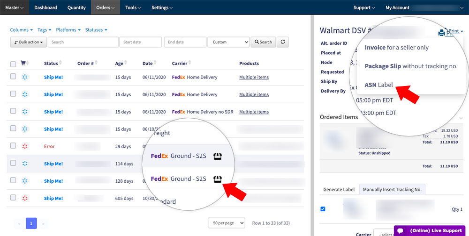Toggle the select-all checkbox in table header

(x=13, y=64)
